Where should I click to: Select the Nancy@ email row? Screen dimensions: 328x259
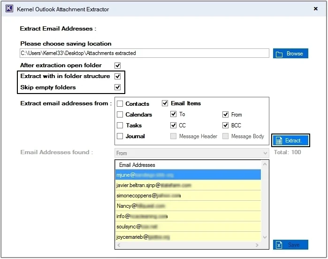point(188,206)
